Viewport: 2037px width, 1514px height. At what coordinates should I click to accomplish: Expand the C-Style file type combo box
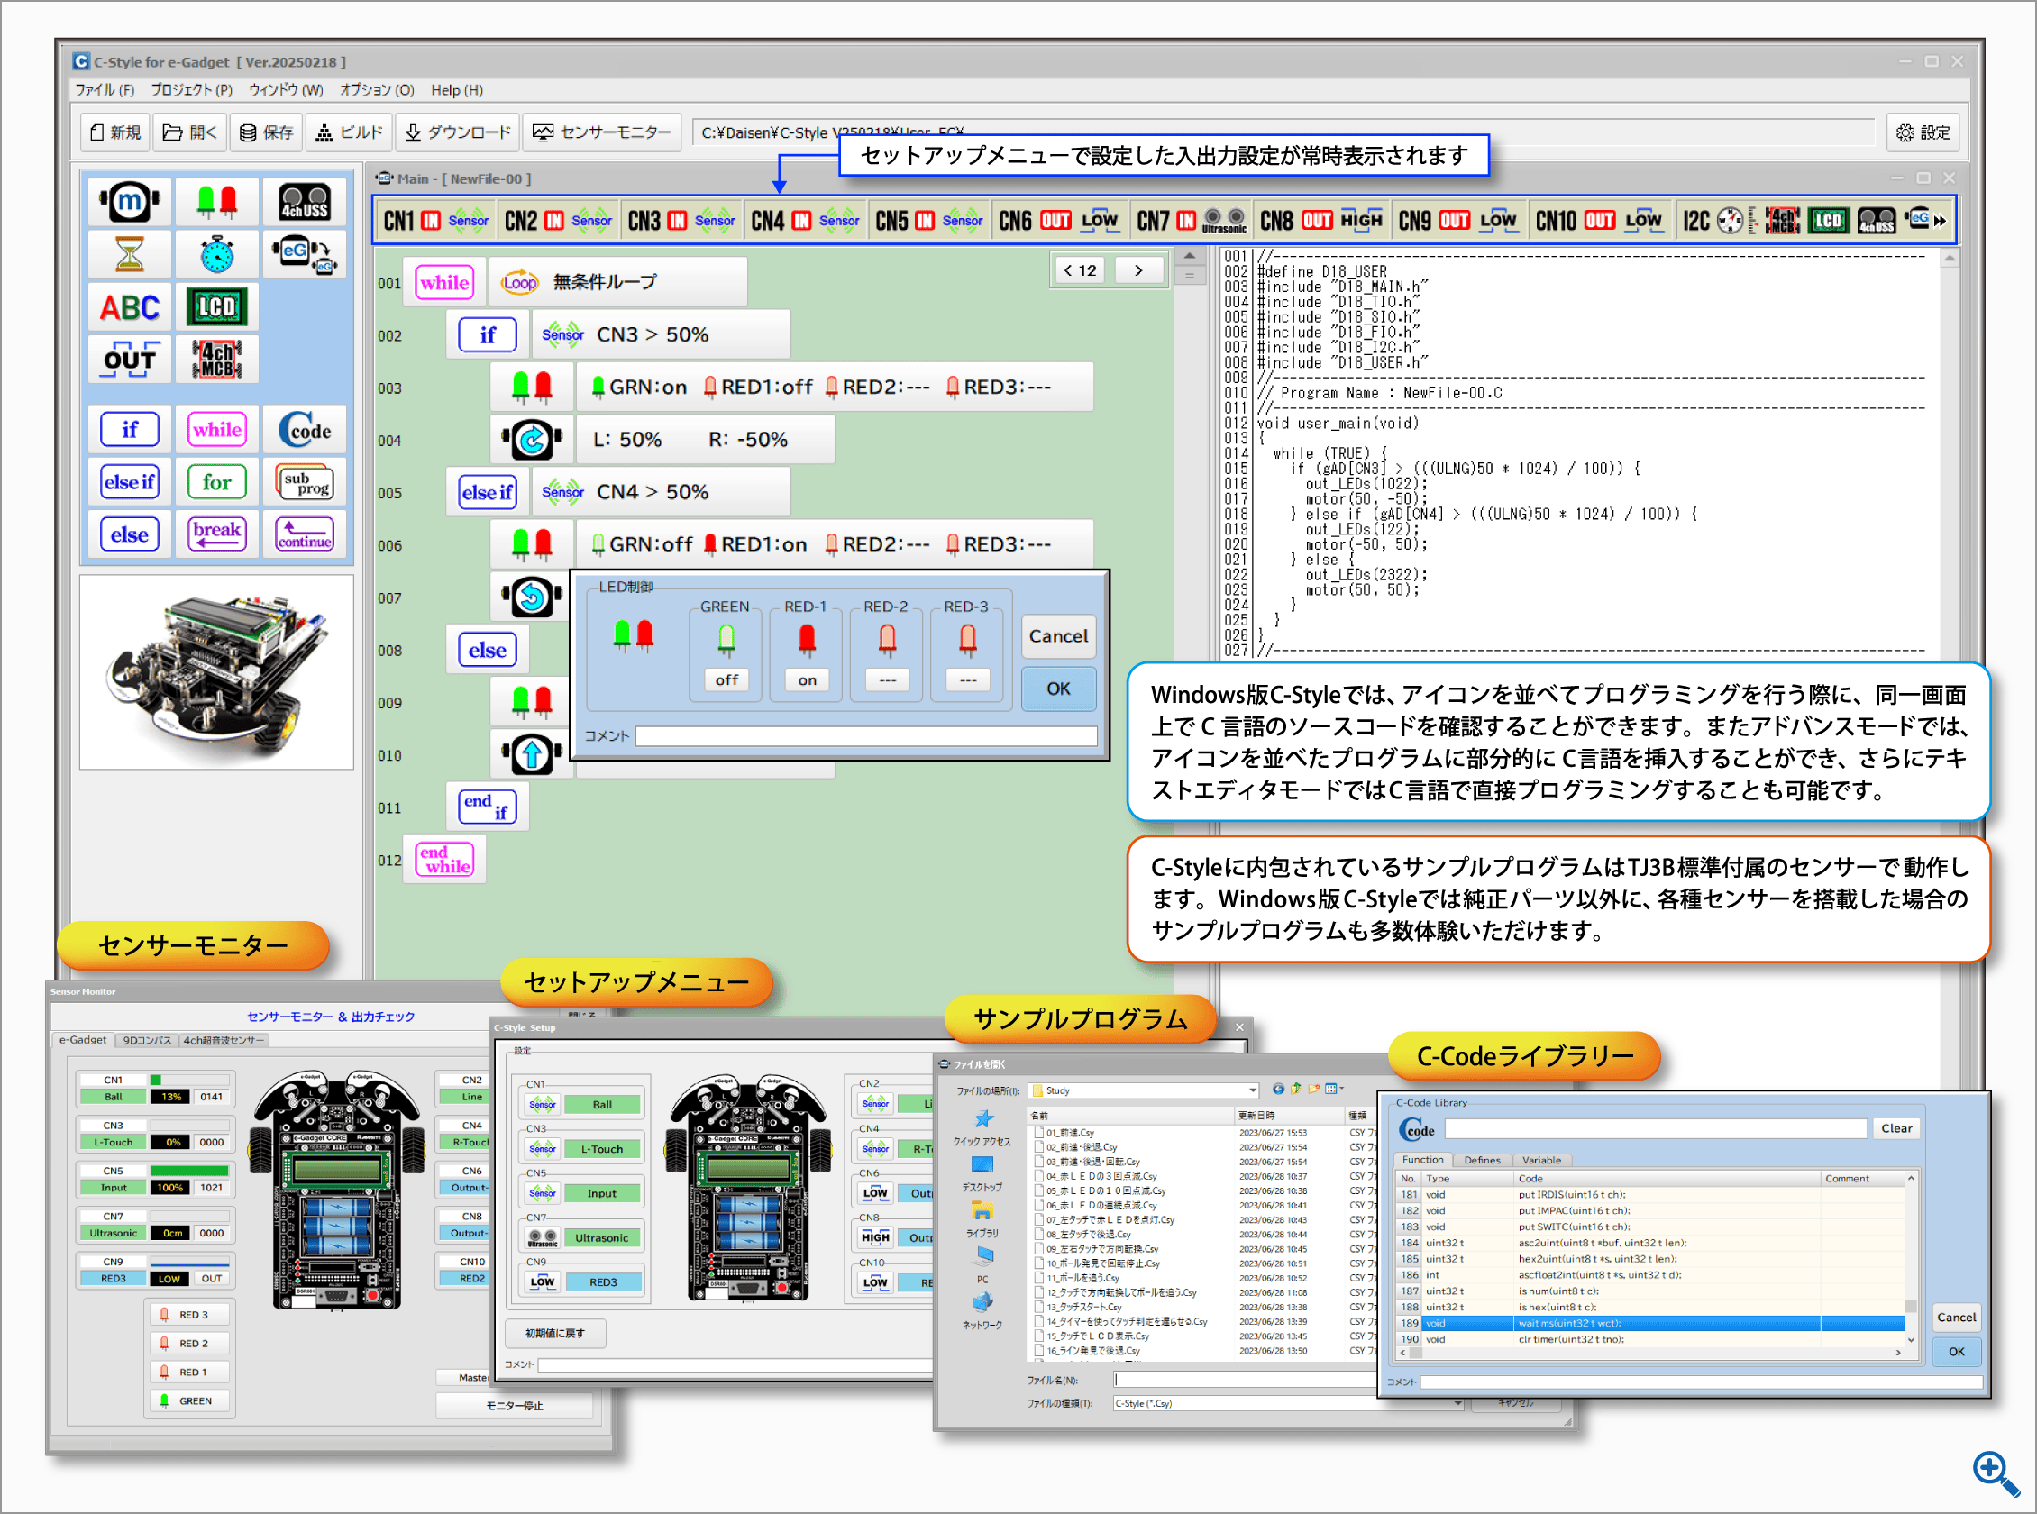point(1457,1403)
